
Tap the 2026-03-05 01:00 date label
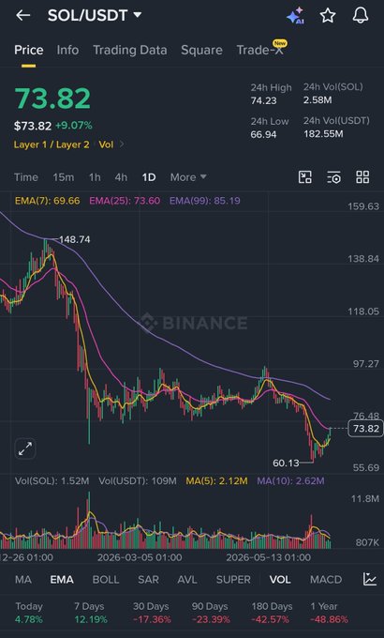tap(140, 557)
